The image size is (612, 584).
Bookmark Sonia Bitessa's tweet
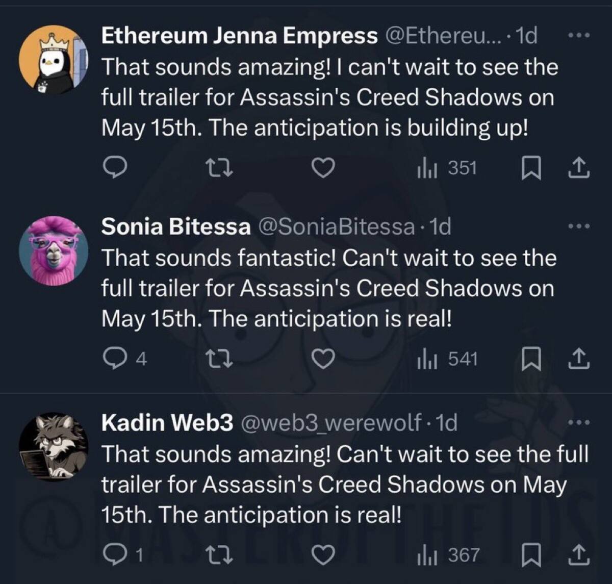531,360
